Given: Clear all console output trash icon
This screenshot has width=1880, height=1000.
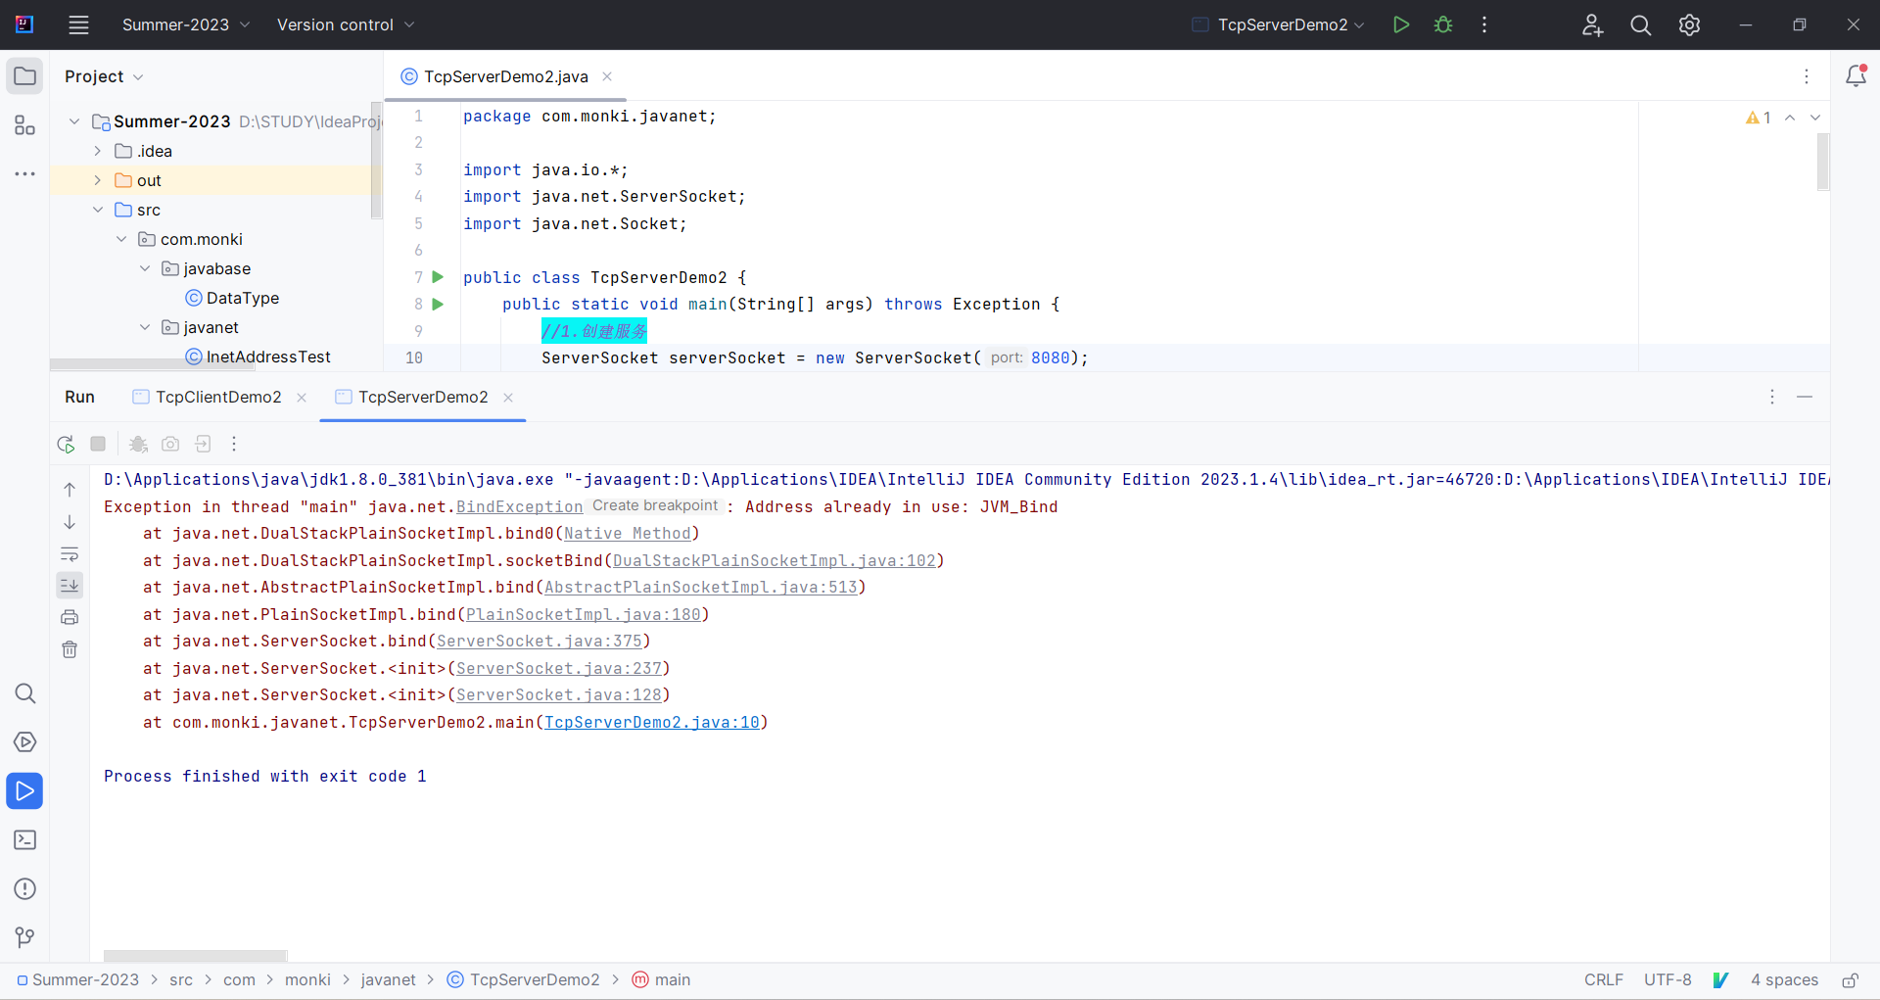Looking at the screenshot, I should [x=70, y=649].
